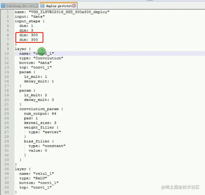Click top: "conv1_1" on line 13
The image size is (205, 195).
35,68
